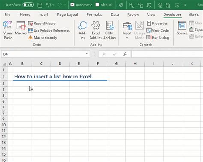203x162 pixels.
Task: Select row 10 header
Action: 3,125
